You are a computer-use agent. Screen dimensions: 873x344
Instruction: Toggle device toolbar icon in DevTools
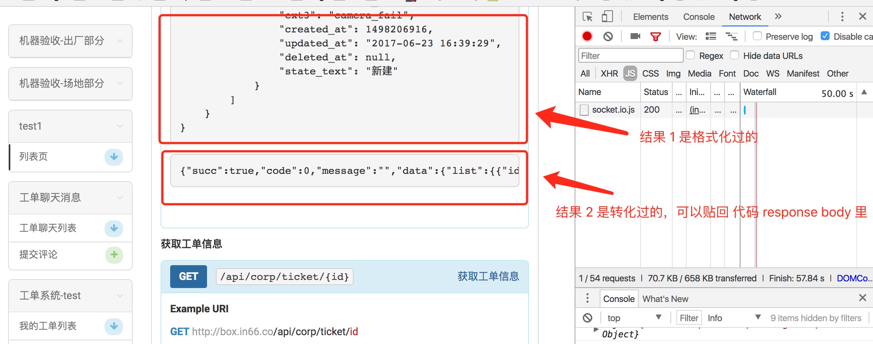click(x=607, y=17)
